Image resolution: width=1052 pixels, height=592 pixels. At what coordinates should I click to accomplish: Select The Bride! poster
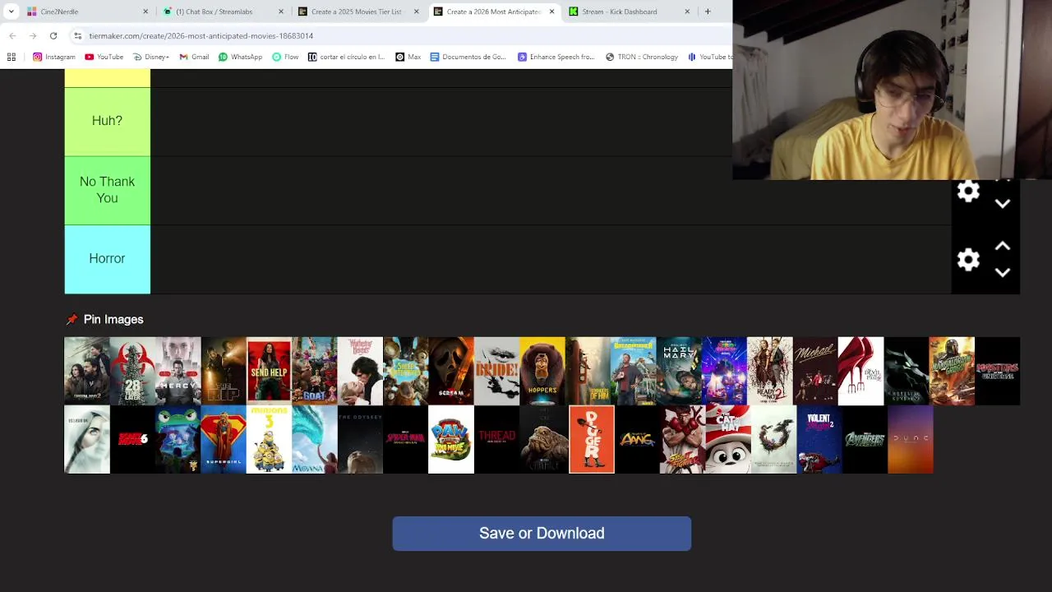point(496,371)
